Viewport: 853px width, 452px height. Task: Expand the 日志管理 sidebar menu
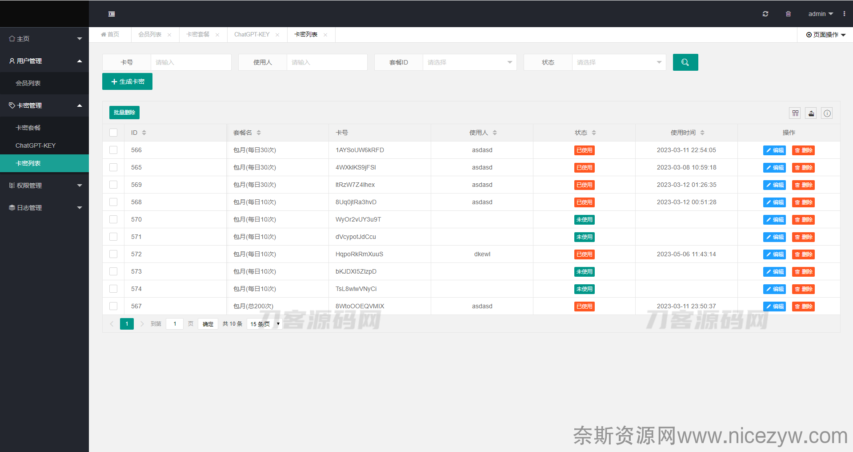pos(44,208)
